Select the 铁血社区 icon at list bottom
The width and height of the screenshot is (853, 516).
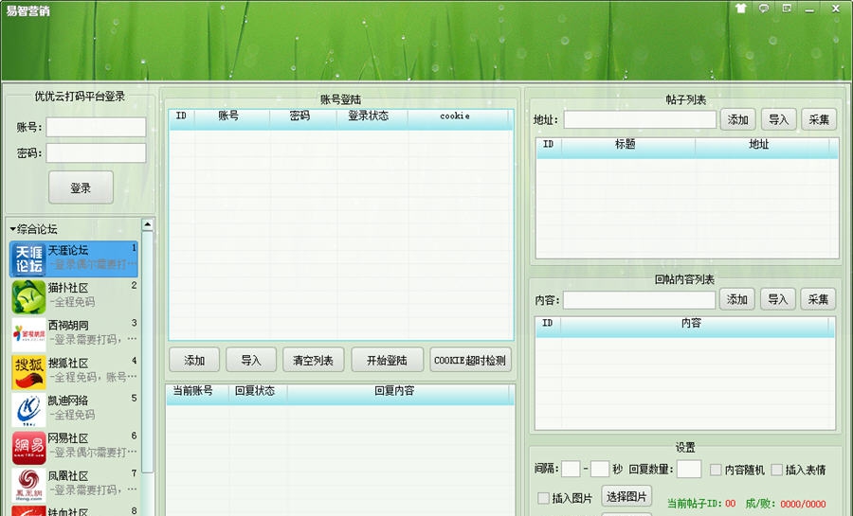tap(28, 511)
